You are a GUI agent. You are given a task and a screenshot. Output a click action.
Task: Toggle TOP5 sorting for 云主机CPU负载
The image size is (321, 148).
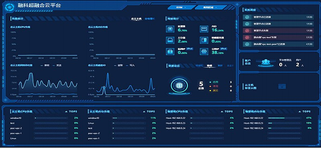click(x=71, y=112)
